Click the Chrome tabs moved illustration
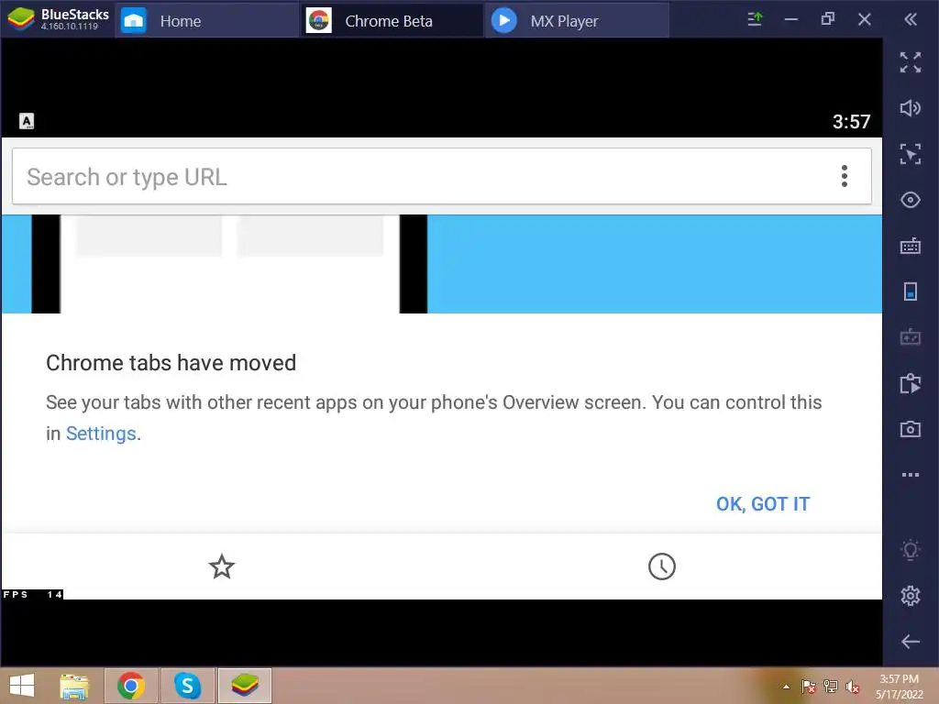The height and width of the screenshot is (704, 939). pyautogui.click(x=441, y=264)
